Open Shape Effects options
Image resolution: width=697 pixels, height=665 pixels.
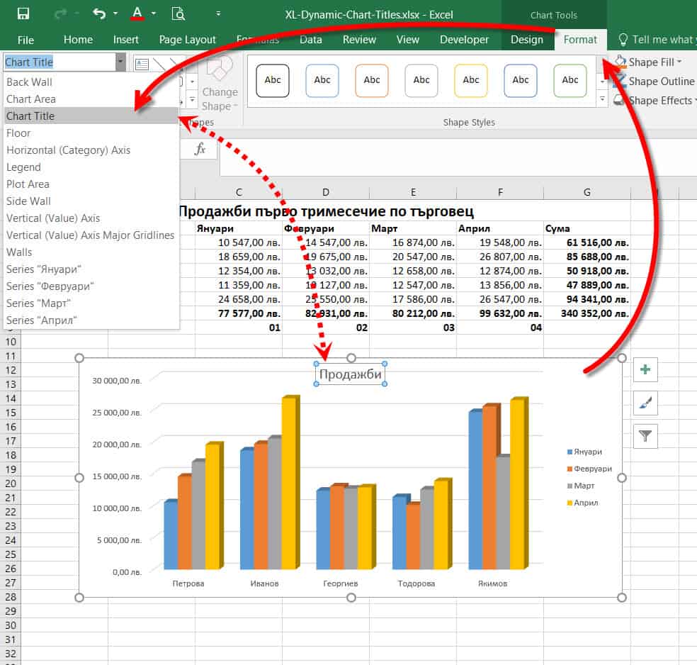[x=654, y=101]
